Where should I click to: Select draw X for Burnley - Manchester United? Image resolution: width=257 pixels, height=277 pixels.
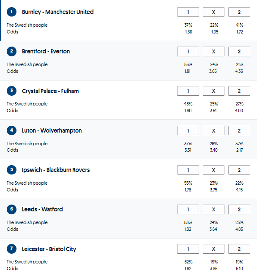pos(213,12)
